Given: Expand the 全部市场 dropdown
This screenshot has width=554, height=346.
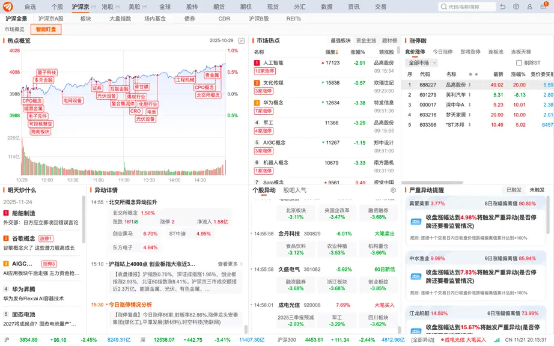Looking at the screenshot, I should pos(421,63).
